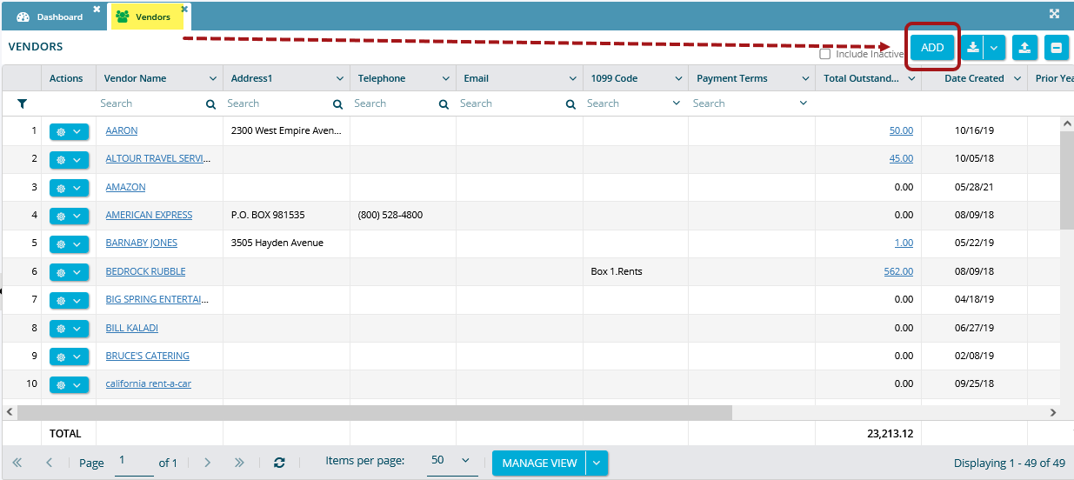Open the Telephone column menu
The image size is (1074, 480).
(x=446, y=78)
